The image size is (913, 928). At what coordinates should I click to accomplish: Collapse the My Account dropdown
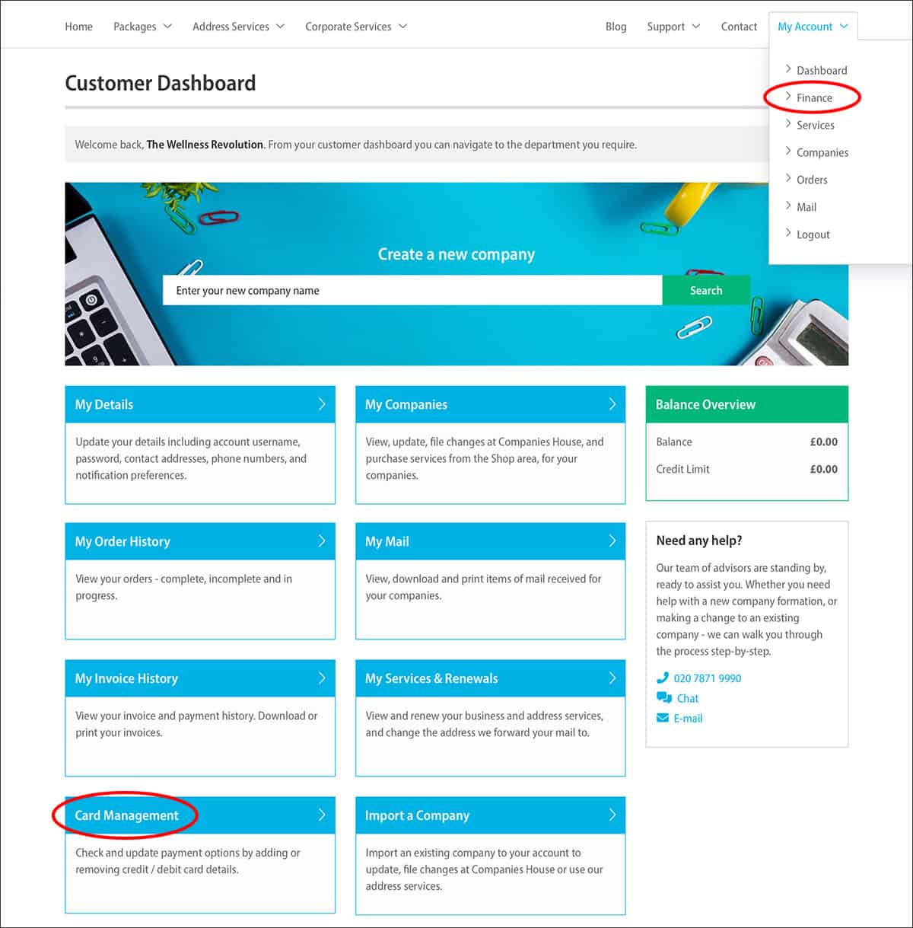(812, 27)
